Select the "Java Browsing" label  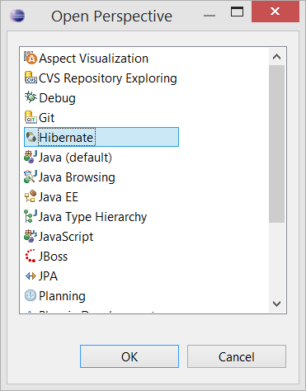(x=77, y=177)
